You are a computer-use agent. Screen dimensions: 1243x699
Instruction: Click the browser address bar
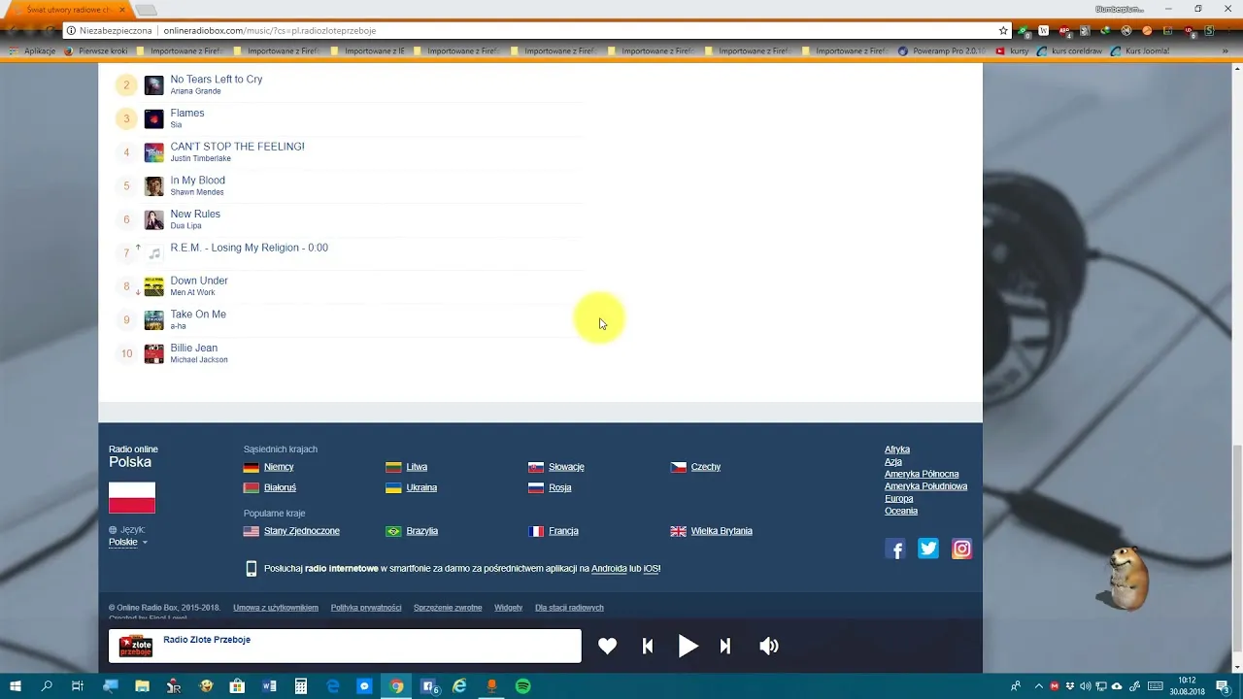tap(583, 31)
